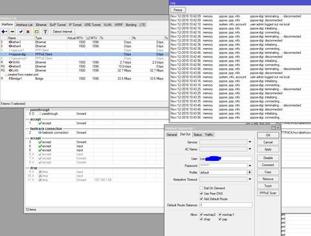The height and width of the screenshot is (236, 311).
Task: Click the blue checkmark Enable icon
Action: [21, 32]
